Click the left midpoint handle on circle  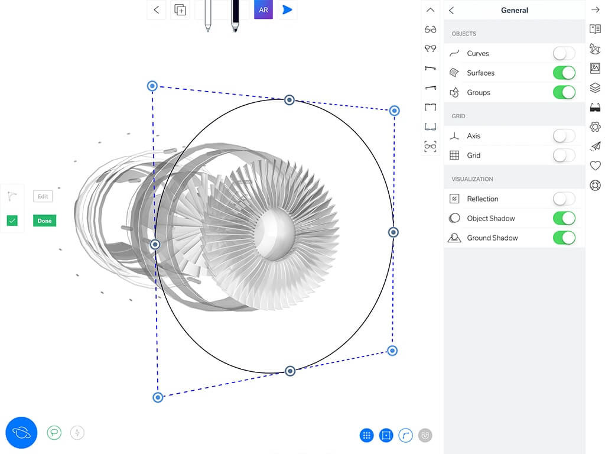(x=155, y=244)
